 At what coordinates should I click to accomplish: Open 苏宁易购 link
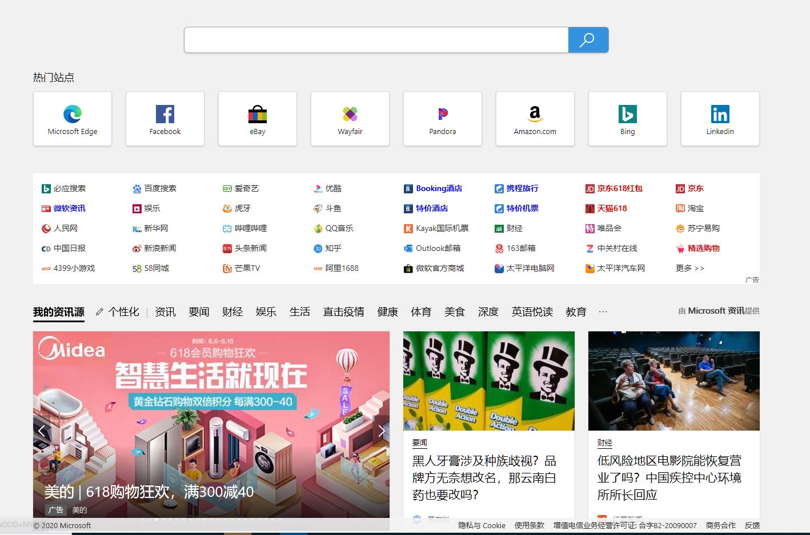pos(697,228)
